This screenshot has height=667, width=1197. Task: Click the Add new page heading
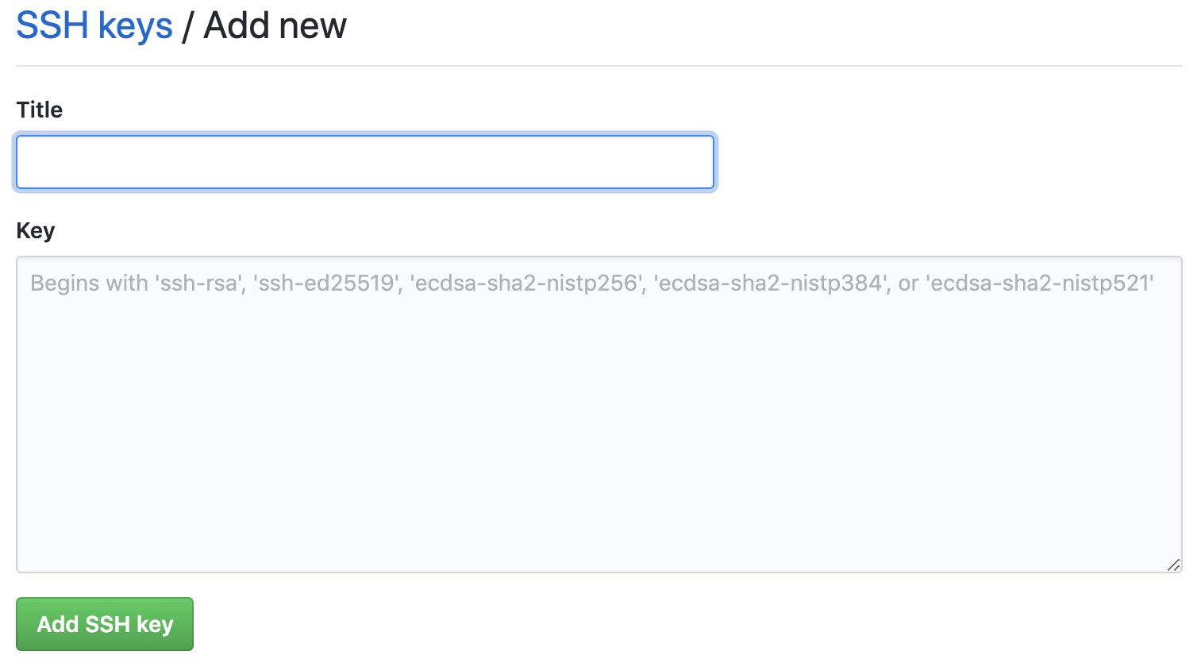pos(274,25)
